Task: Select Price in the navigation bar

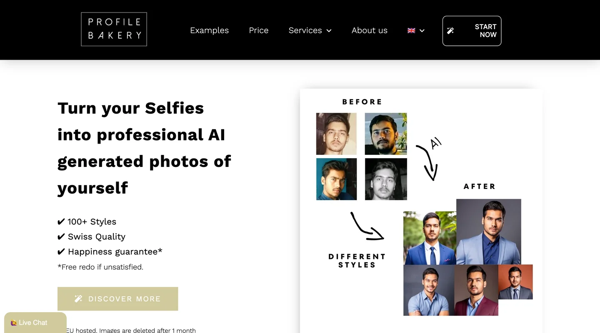Action: (x=258, y=30)
